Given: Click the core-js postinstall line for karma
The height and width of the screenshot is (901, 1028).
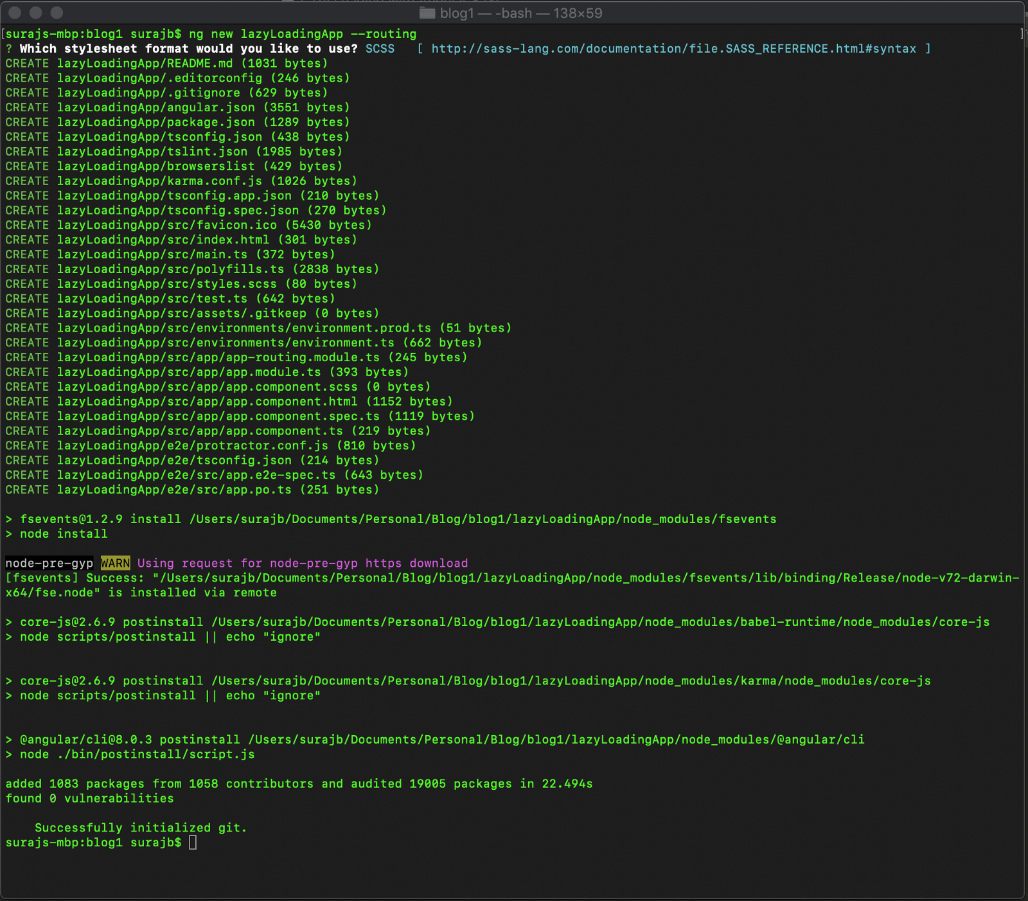Looking at the screenshot, I should 468,682.
